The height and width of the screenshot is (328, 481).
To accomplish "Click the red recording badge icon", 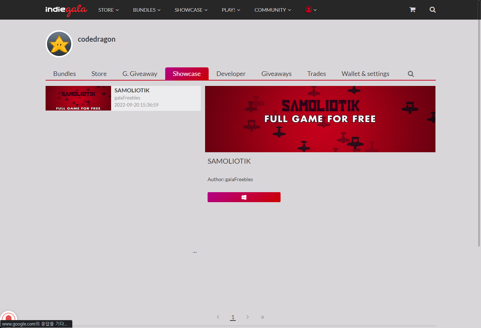I will pos(9,318).
